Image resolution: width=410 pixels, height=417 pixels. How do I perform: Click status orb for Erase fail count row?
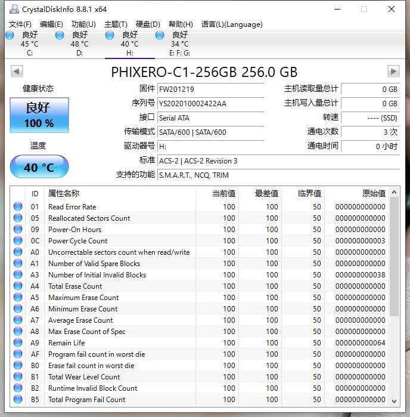point(18,366)
